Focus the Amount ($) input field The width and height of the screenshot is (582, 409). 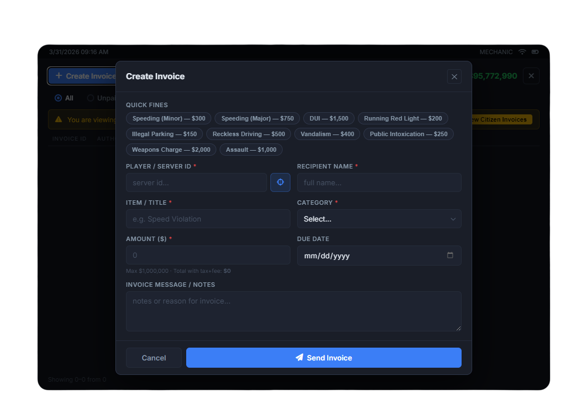(208, 255)
